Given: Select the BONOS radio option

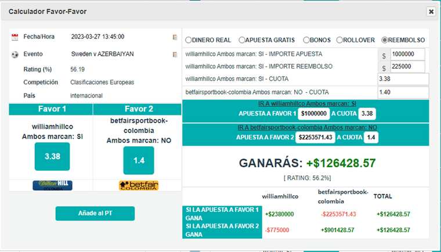Looking at the screenshot, I should click(x=306, y=40).
